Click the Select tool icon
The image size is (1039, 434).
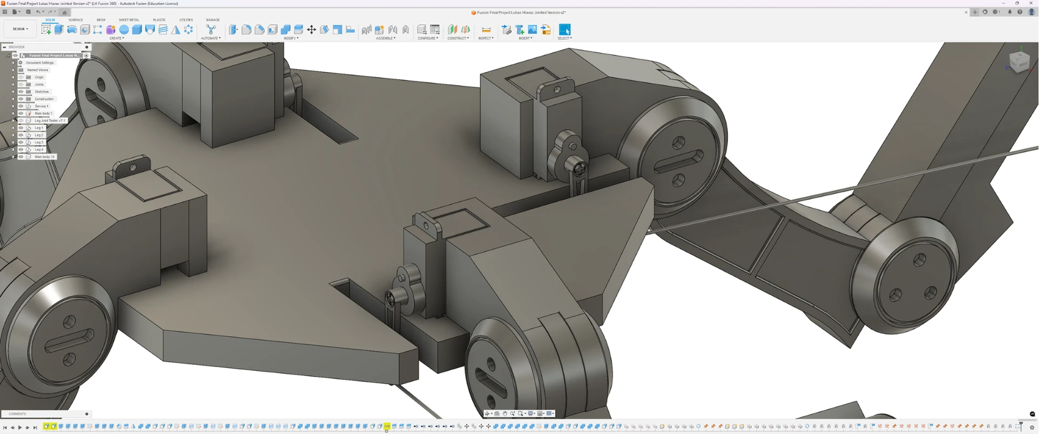tap(564, 30)
